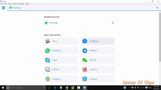
Task: Click the Messenger logo icon
Action: point(85,41)
